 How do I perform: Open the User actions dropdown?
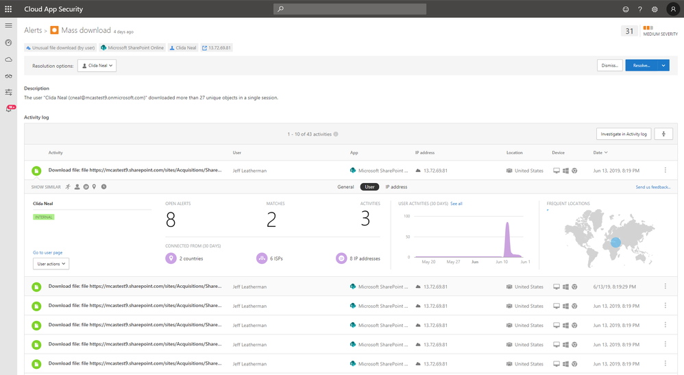tap(51, 264)
